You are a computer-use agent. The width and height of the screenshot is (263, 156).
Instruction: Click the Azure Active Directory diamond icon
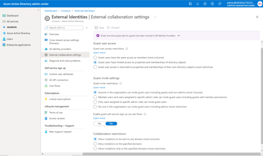point(4,33)
